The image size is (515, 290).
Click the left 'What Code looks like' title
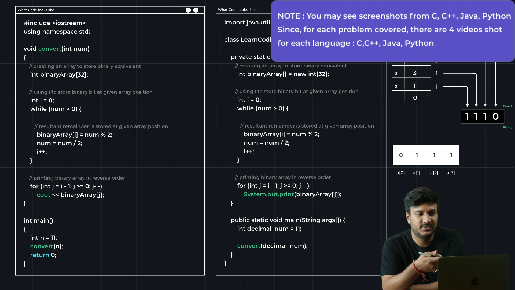36,10
